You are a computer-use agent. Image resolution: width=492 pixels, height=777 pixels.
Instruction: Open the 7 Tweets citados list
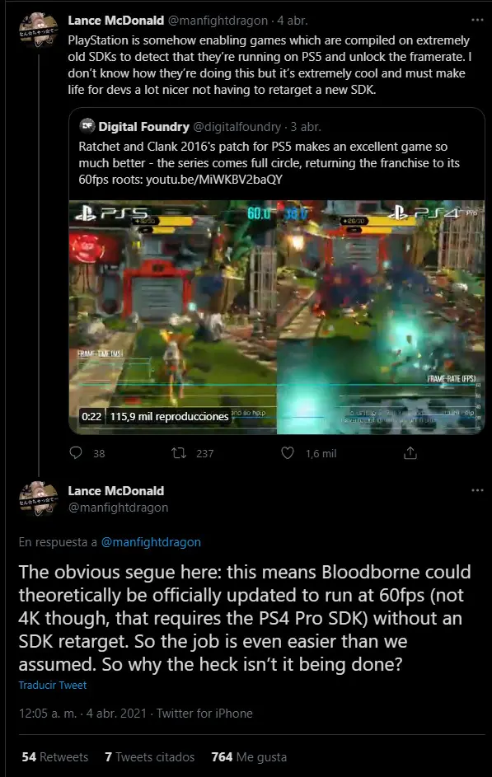(x=150, y=757)
